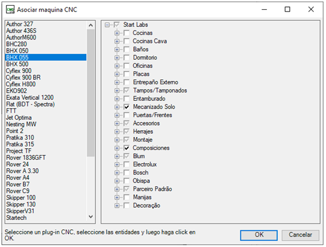Toggle the Tampos/Tamponados checkbox
This screenshot has width=326, height=247.
126,90
